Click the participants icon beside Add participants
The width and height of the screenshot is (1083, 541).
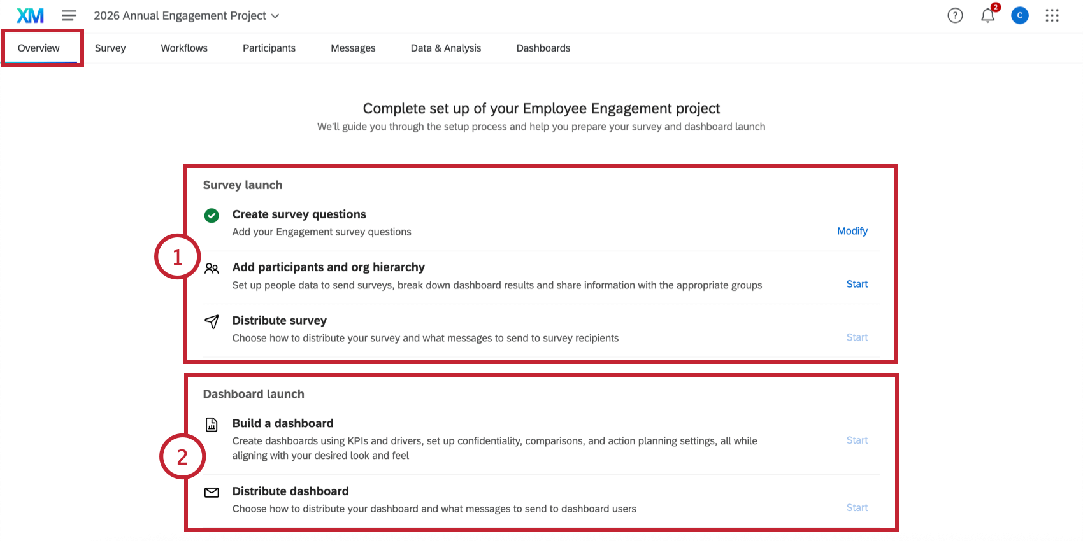211,269
